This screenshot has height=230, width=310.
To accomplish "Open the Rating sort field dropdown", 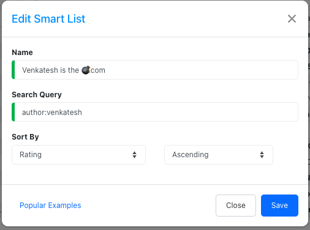I will (x=78, y=155).
